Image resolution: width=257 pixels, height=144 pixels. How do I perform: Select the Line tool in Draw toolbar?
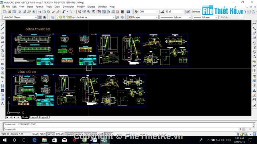point(2,24)
